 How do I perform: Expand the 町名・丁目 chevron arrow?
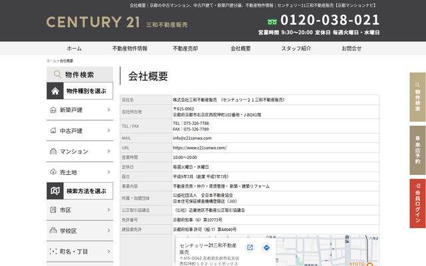coord(108,251)
